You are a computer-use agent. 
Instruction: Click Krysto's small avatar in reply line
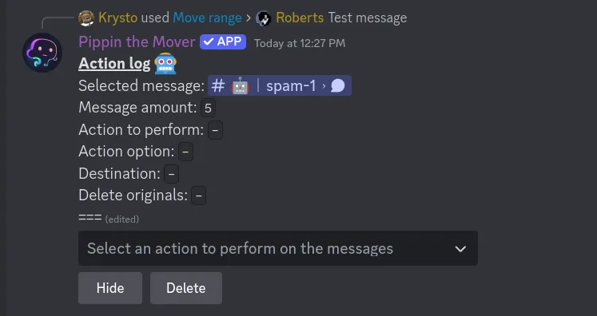click(86, 18)
